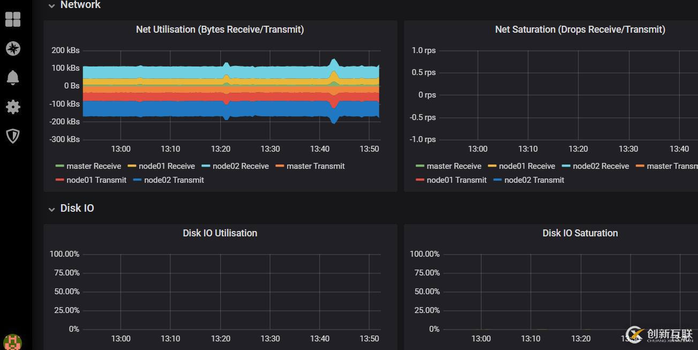Screen dimensions: 698x350
Task: Click the Network row title
Action: coord(80,5)
